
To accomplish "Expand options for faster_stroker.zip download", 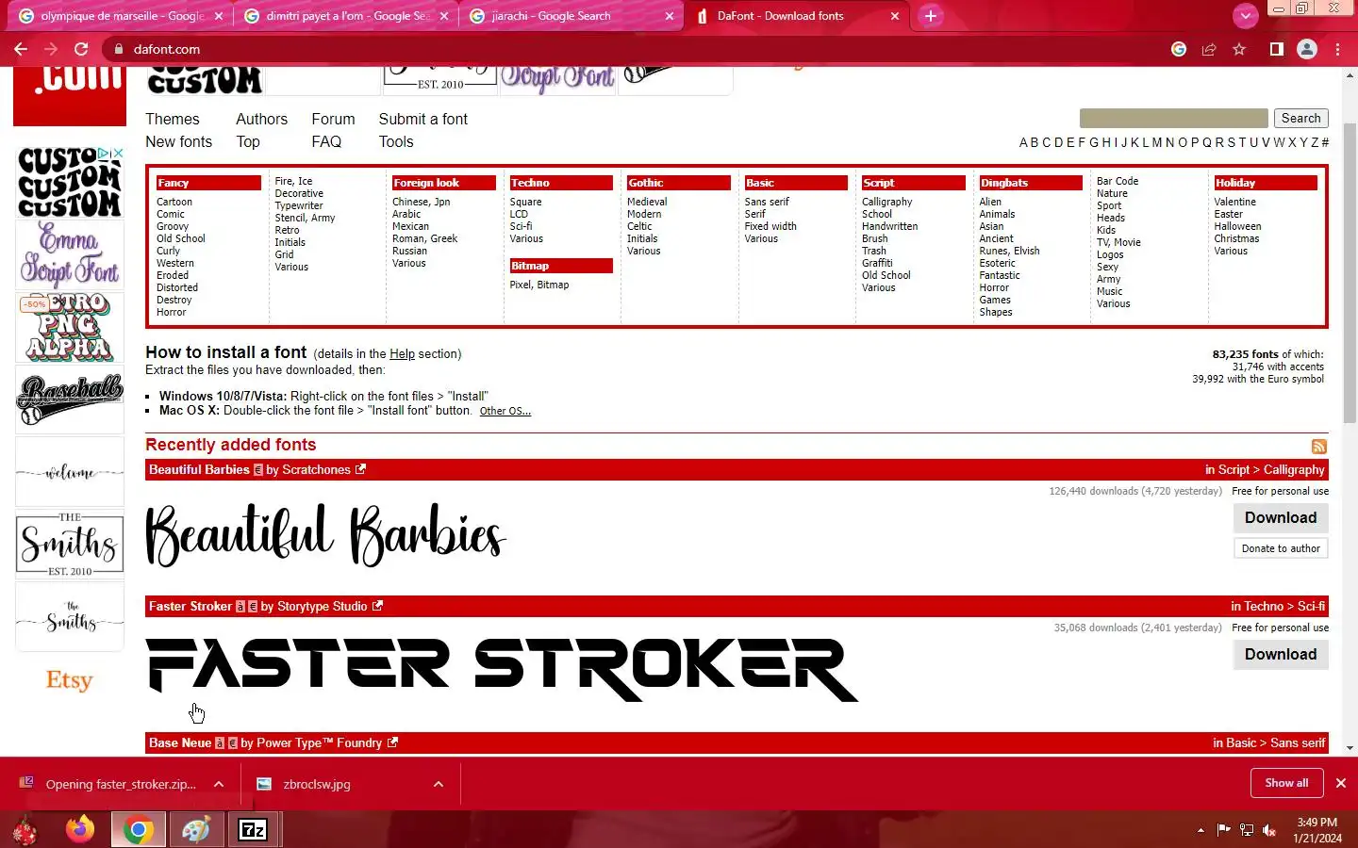I will (x=219, y=784).
